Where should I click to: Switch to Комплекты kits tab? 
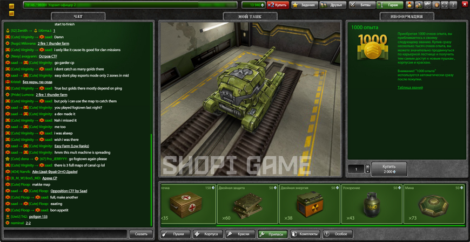[305, 234]
